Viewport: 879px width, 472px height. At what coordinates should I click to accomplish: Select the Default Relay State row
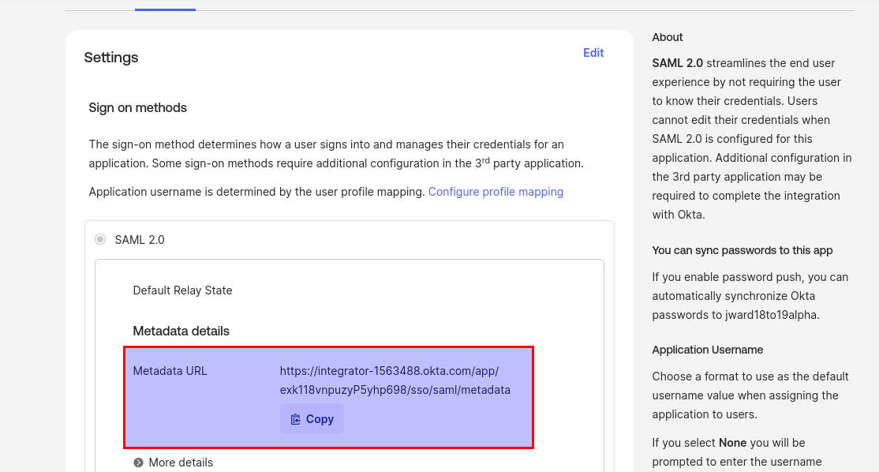[182, 290]
